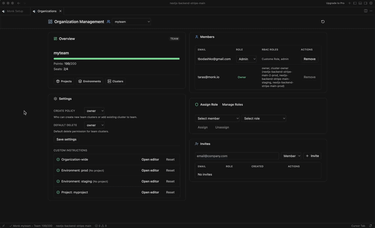Image resolution: width=375 pixels, height=228 pixels.
Task: Click Cursor Tab in status bar
Action: click(358, 226)
